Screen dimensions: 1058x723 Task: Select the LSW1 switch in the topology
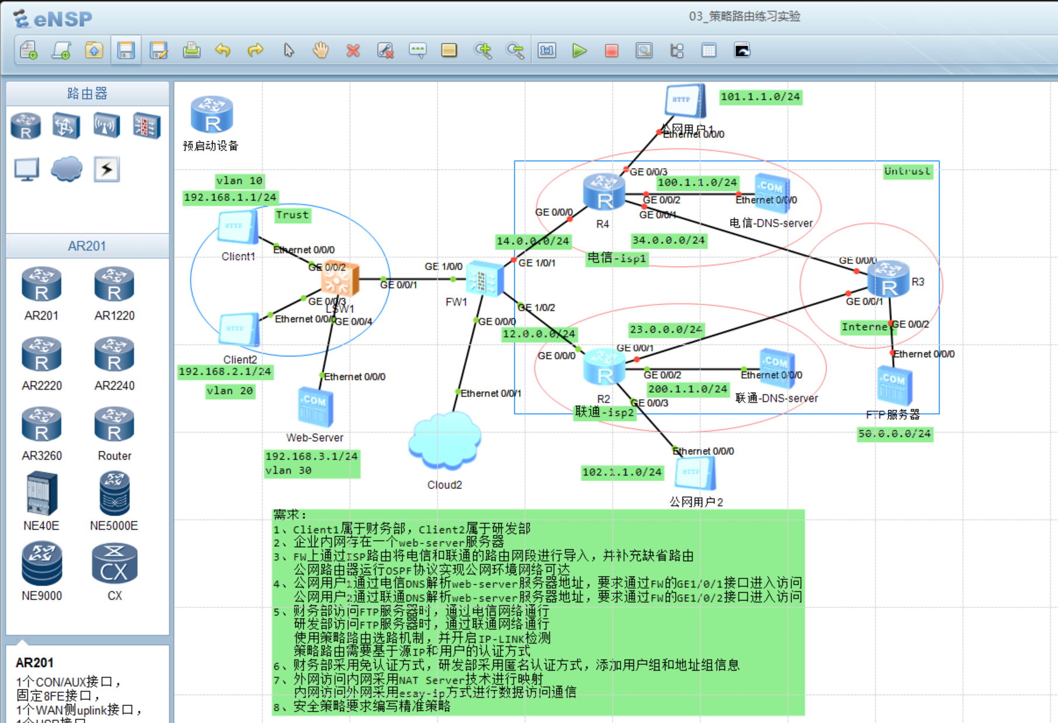(340, 278)
